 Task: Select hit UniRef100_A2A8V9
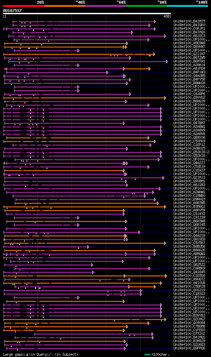(189, 130)
